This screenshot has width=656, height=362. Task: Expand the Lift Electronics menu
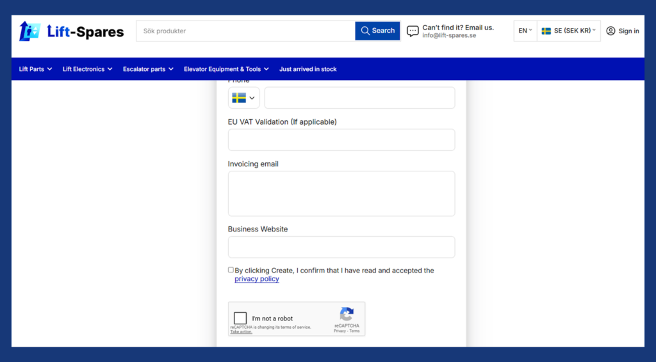[87, 69]
